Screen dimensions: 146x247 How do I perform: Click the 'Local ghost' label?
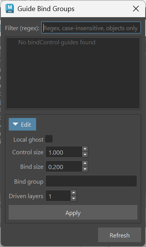(x=29, y=140)
